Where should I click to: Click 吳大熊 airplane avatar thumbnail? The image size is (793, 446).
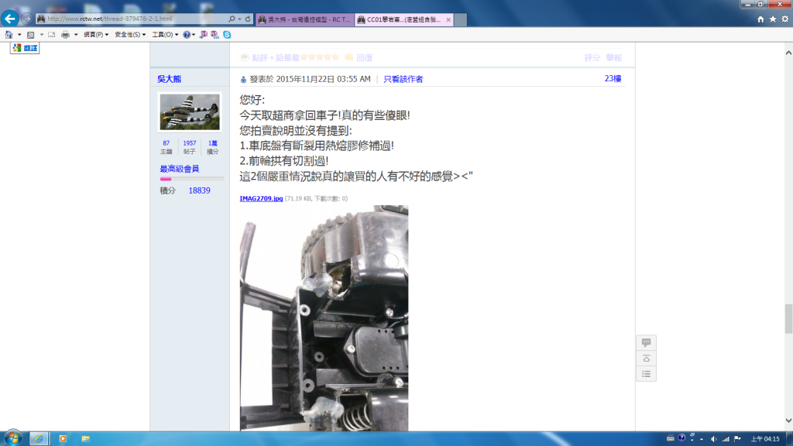point(190,111)
